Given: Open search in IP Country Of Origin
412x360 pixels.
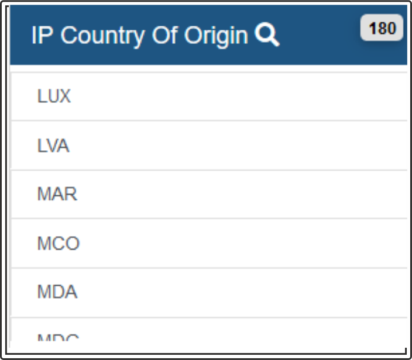Looking at the screenshot, I should tap(267, 34).
